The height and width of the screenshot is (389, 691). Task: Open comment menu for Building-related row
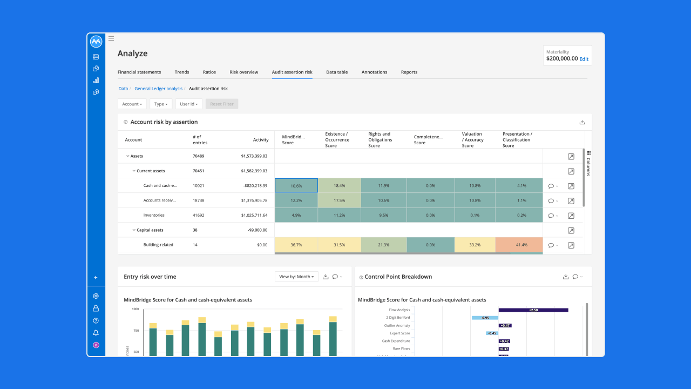(x=553, y=245)
